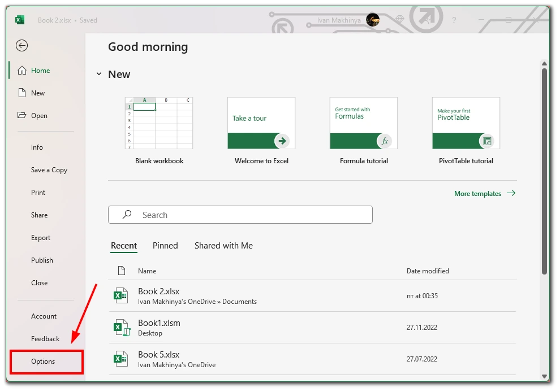Open Excel Options
The image size is (560, 392).
click(43, 361)
